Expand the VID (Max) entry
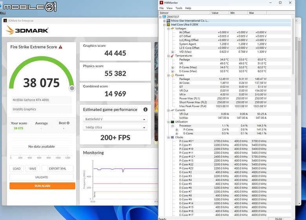 tap(173, 52)
